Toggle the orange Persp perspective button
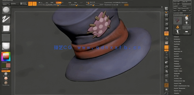Viewport: 194px width, 95px height. [166, 33]
